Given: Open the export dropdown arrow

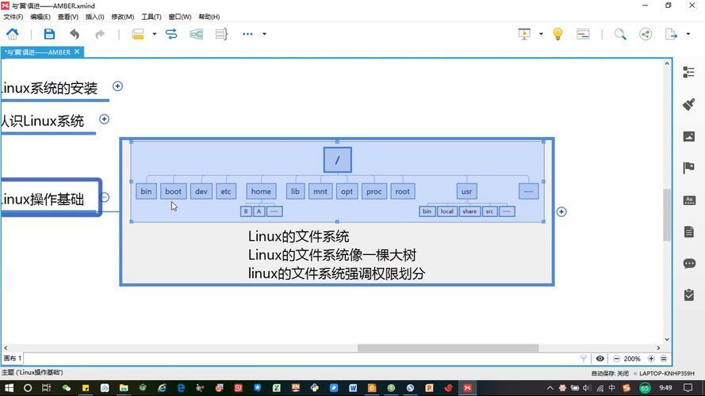Looking at the screenshot, I should coord(688,34).
